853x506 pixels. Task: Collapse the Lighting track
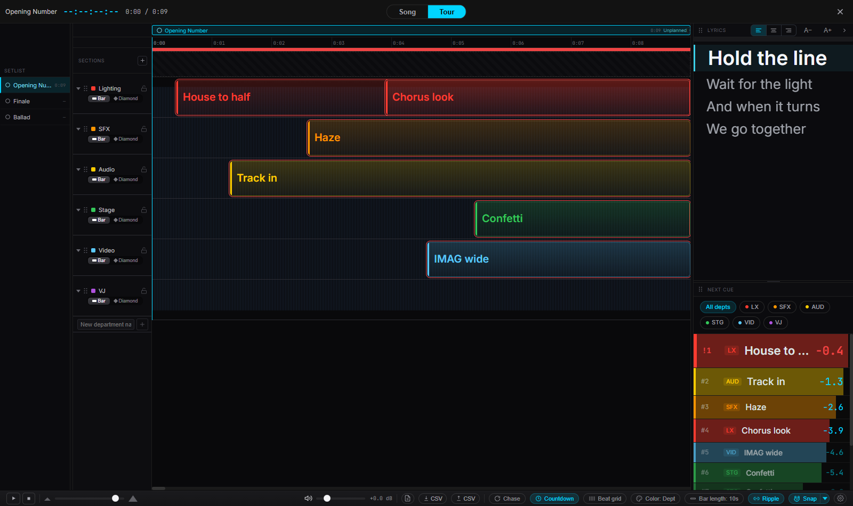78,88
